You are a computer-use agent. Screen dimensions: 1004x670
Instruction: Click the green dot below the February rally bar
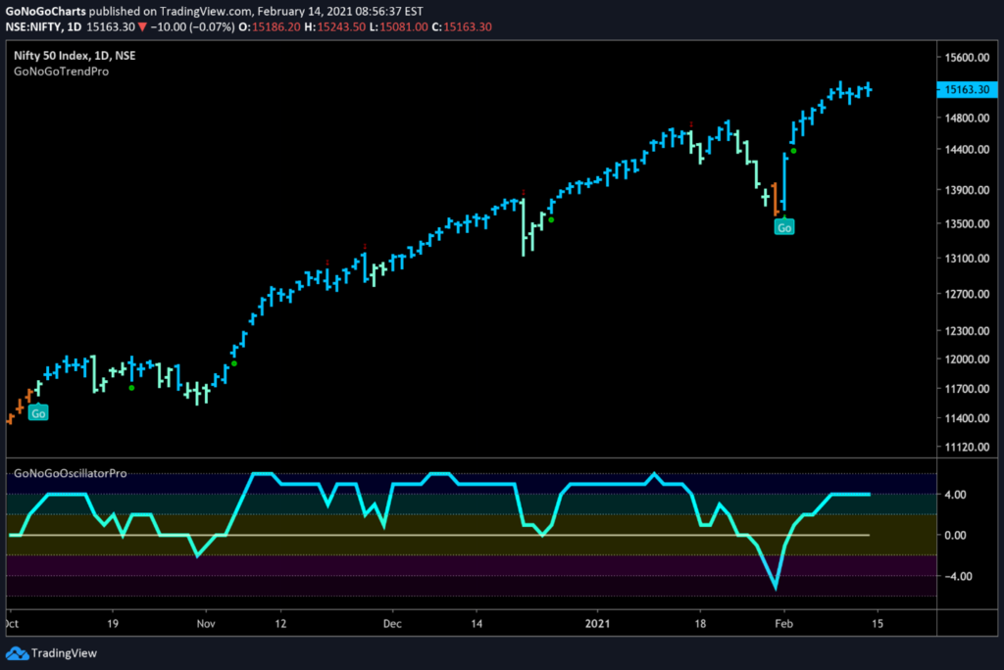click(x=793, y=151)
